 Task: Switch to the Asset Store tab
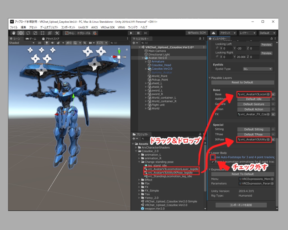pyautogui.click(x=51, y=39)
